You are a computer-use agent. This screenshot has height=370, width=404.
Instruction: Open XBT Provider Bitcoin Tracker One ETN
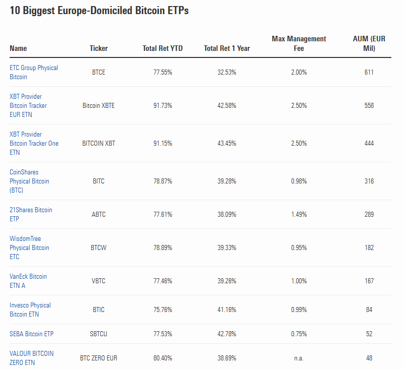coord(33,143)
